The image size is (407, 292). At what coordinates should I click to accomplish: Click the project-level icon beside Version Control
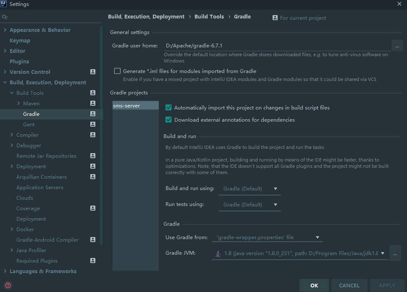(x=93, y=72)
